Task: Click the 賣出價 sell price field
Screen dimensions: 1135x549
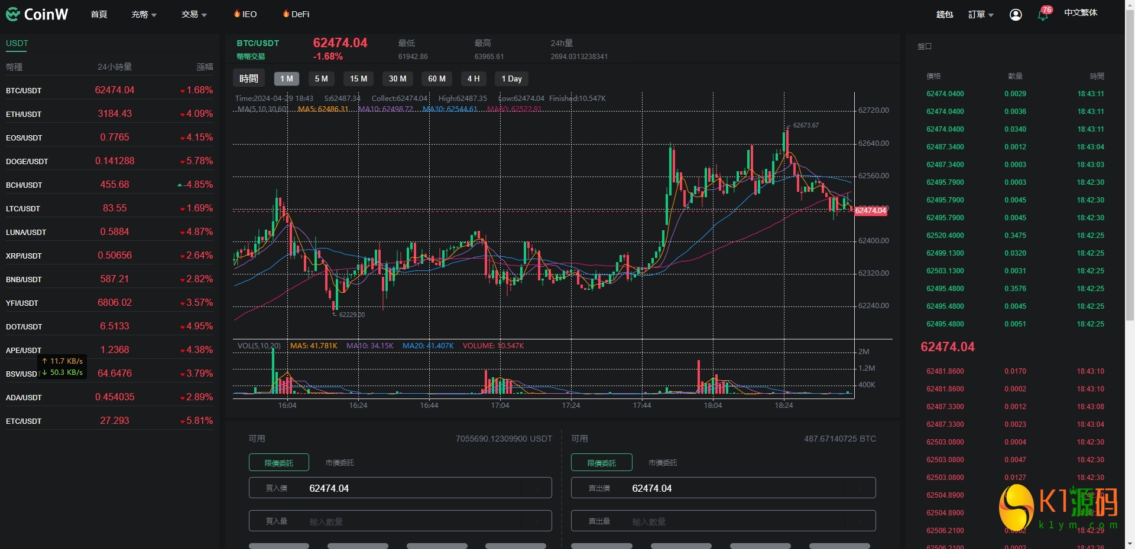Action: 724,488
